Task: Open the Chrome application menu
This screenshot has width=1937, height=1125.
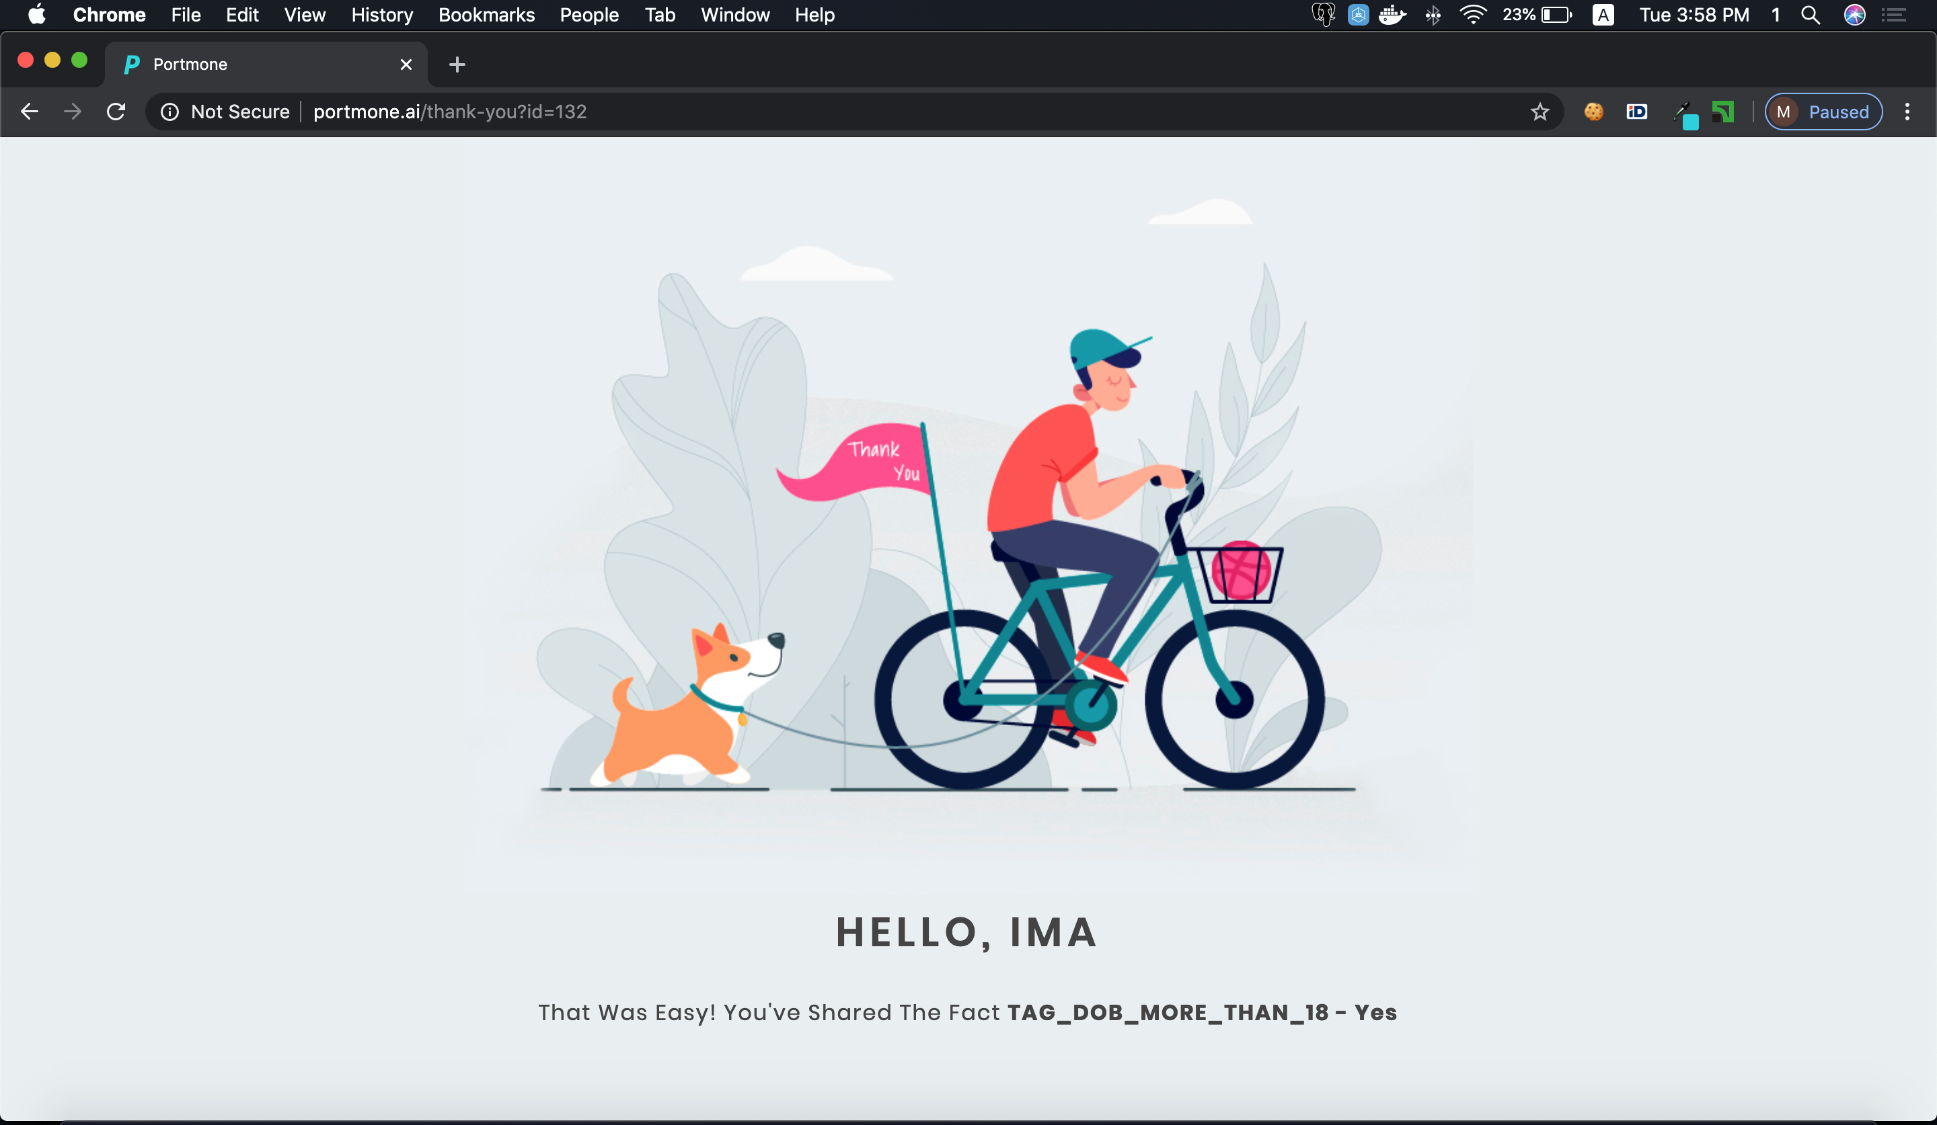Action: pyautogui.click(x=109, y=15)
